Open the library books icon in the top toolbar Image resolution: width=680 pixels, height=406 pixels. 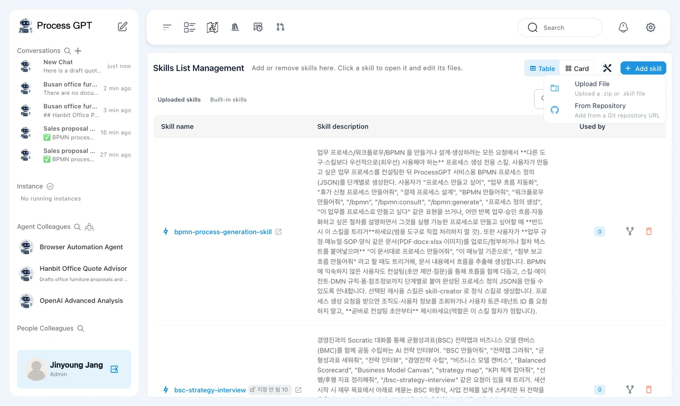click(x=235, y=27)
